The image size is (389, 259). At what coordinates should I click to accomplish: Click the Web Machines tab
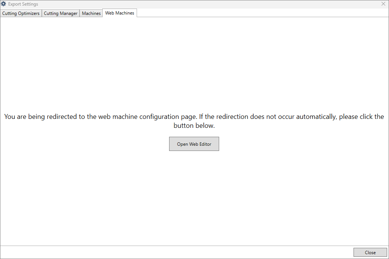click(119, 13)
